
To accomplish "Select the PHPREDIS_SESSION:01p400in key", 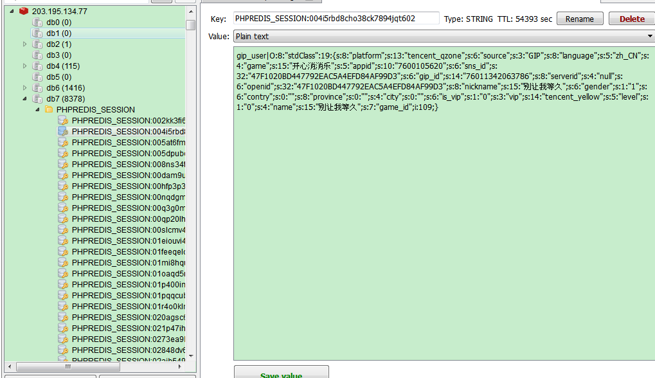I will [x=129, y=284].
